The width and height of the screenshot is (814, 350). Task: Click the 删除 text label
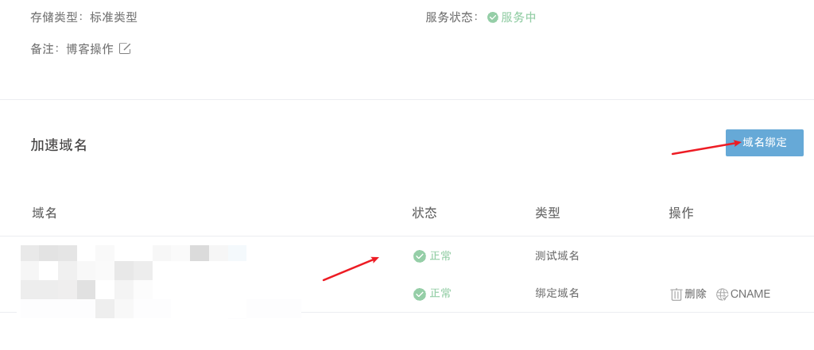[696, 294]
